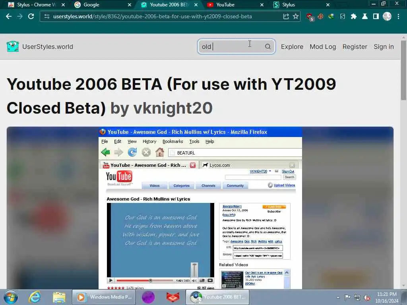Viewport: 407px width, 305px height.
Task: Open the network tray icon
Action: tap(357, 297)
